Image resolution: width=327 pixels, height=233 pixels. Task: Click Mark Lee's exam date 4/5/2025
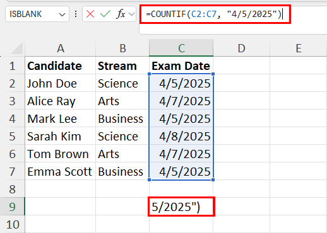click(181, 118)
